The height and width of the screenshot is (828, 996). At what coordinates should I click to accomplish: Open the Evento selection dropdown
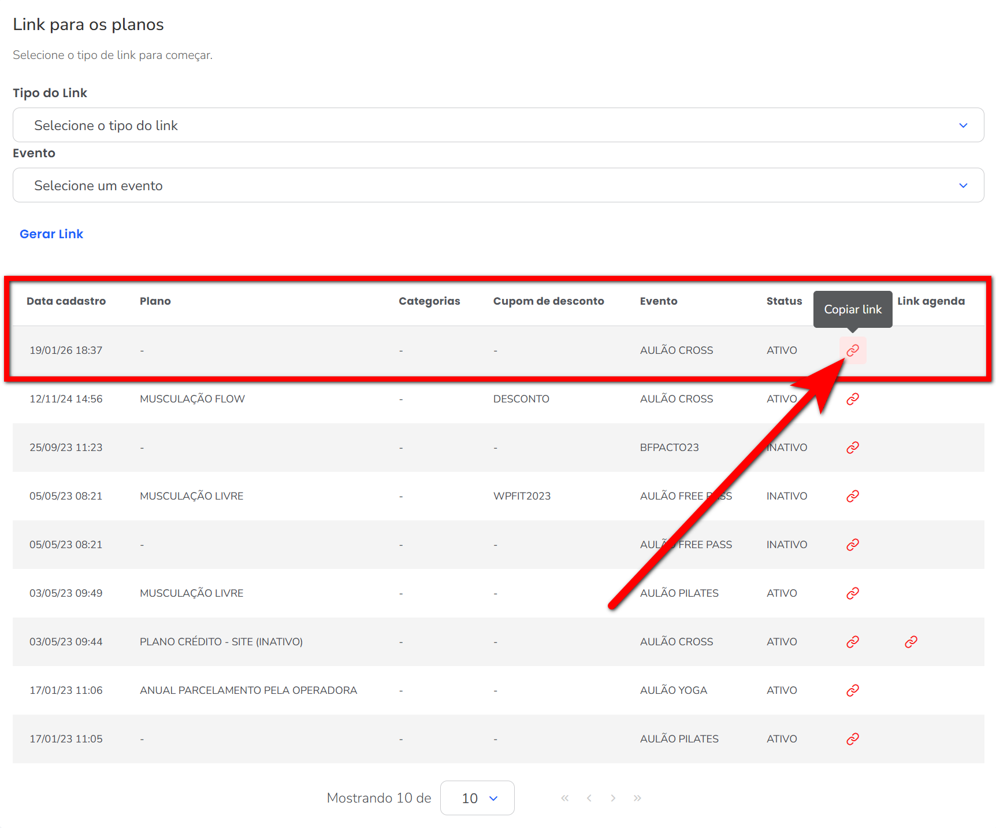point(498,185)
